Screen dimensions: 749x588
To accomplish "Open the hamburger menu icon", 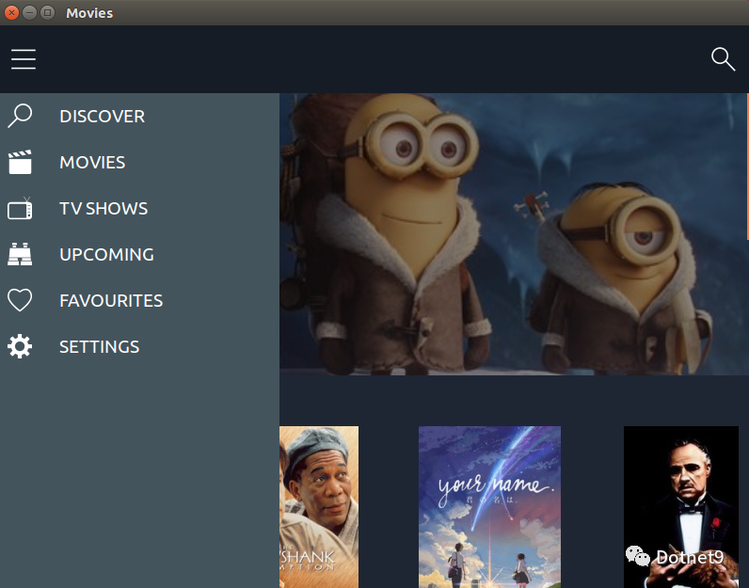I will click(x=24, y=59).
